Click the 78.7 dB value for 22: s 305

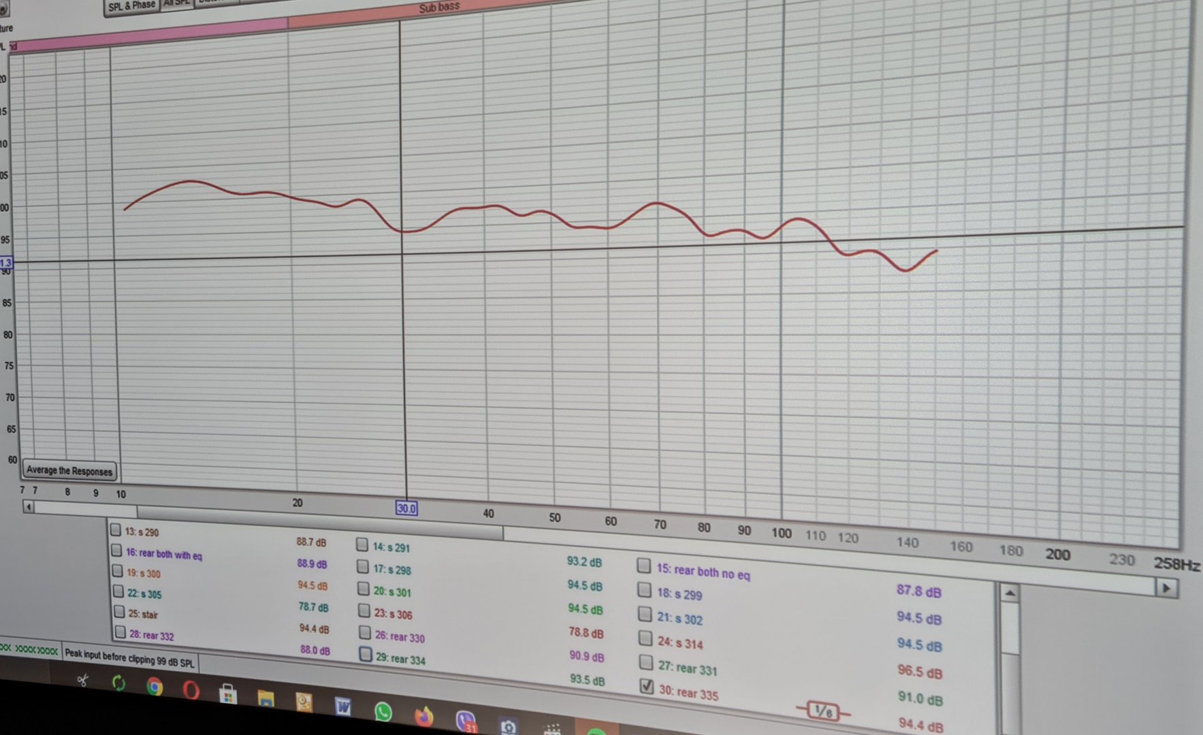(313, 606)
